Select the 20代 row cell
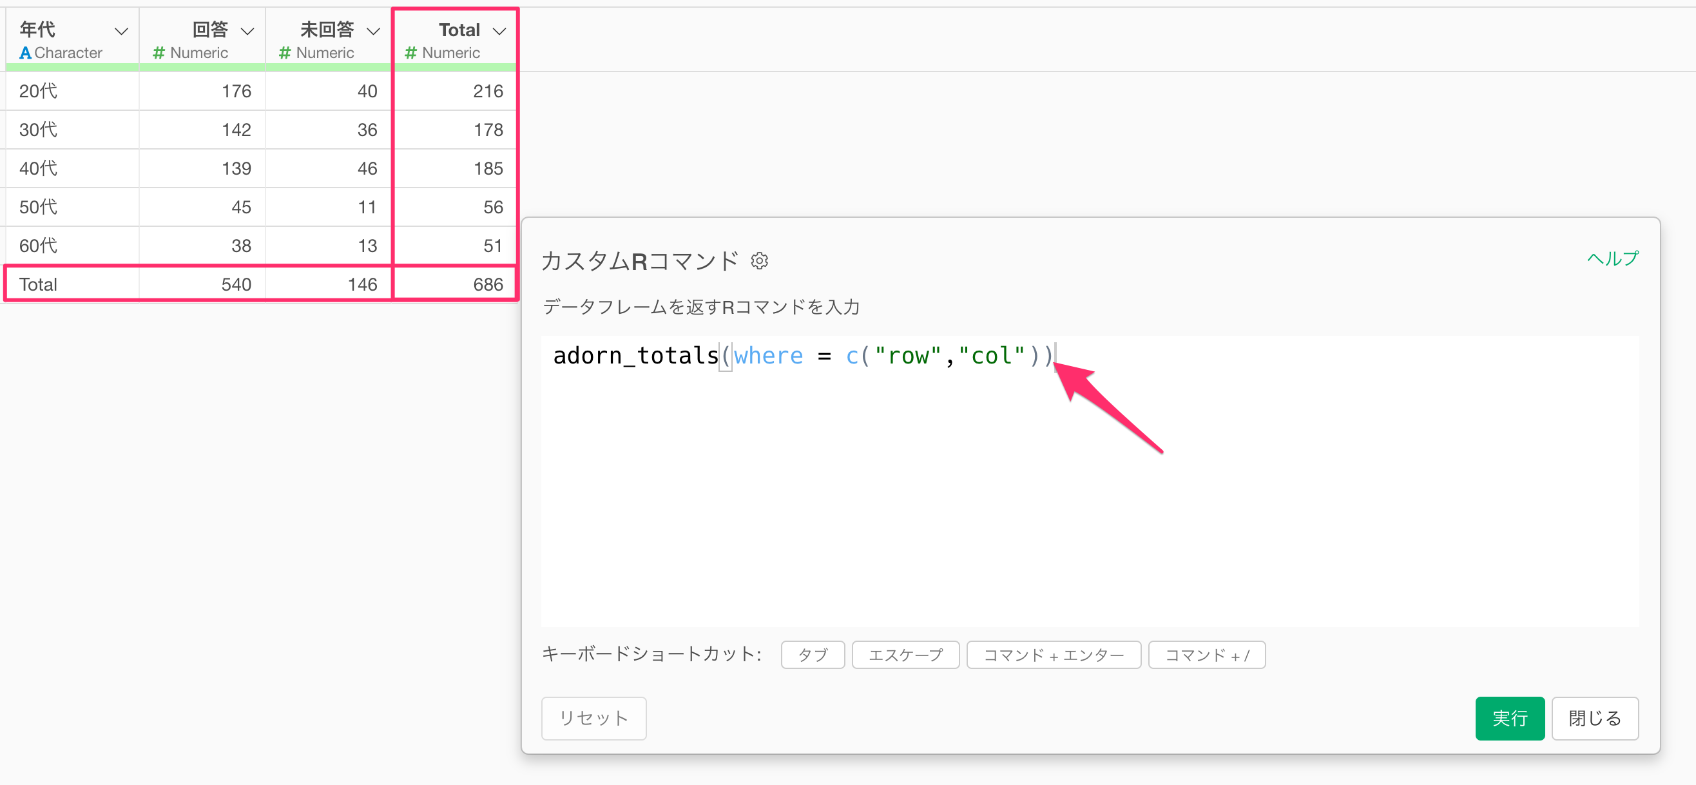Screen dimensions: 1696x785 (x=38, y=91)
